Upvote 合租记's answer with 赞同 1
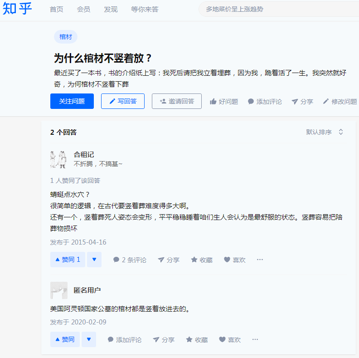Screen dimensions: 359x358 point(68,260)
